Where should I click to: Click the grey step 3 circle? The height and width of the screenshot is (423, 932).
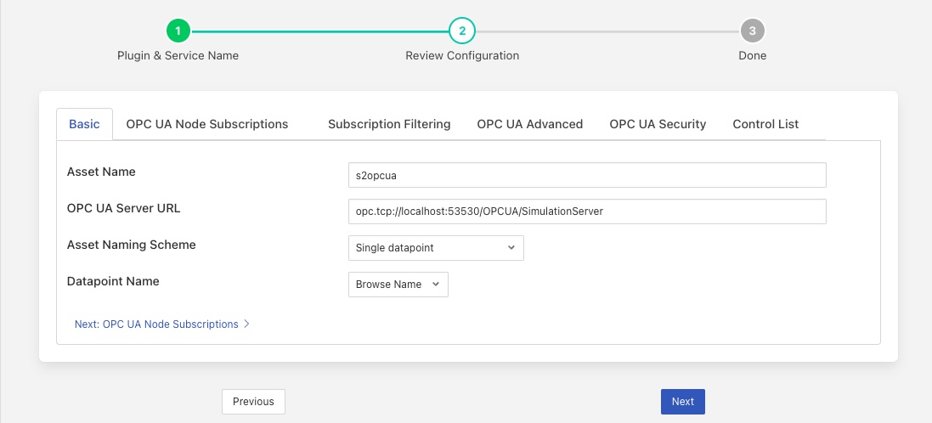752,31
